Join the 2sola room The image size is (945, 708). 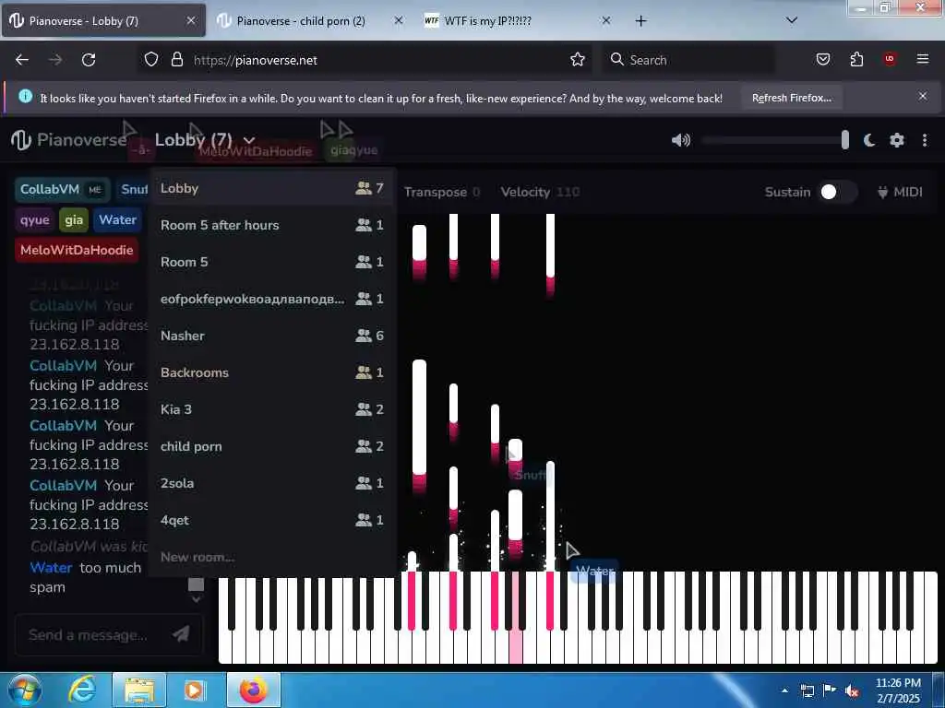(x=272, y=483)
